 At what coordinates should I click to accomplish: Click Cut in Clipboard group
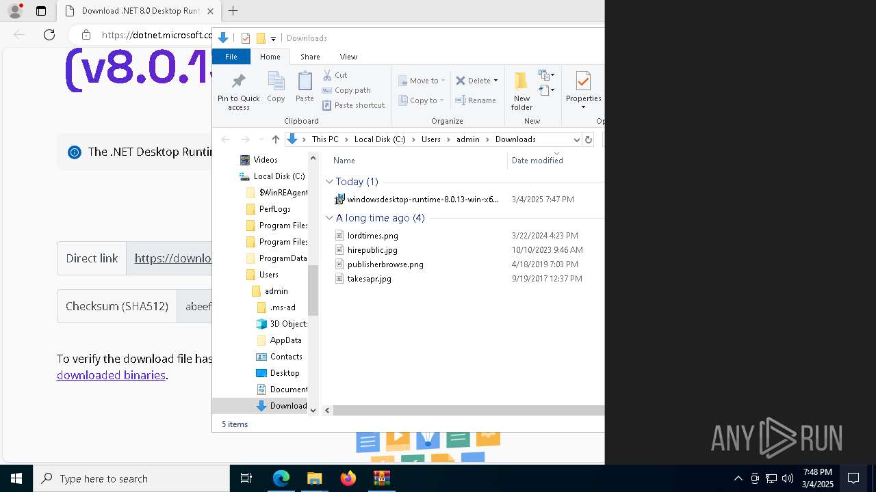click(335, 75)
